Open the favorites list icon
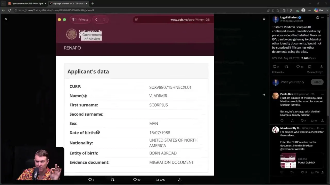The image size is (330, 185). pos(291,10)
